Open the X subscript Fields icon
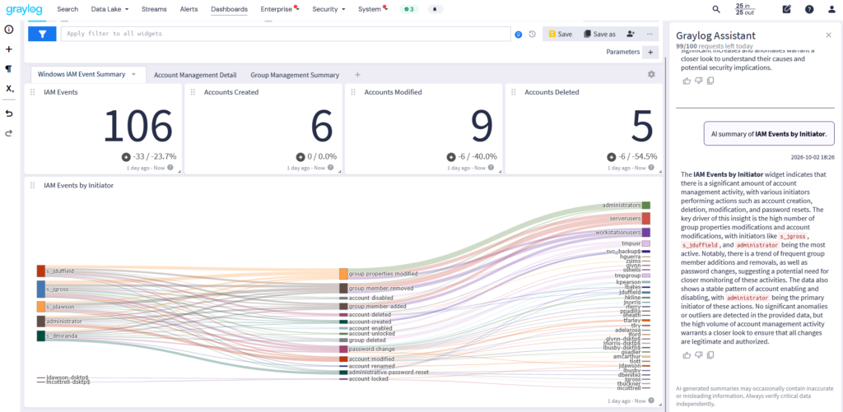Screen dimensions: 843x412 pos(10,89)
